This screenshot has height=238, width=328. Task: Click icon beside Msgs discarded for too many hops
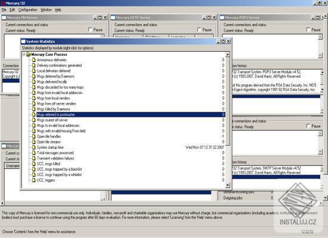point(33,87)
